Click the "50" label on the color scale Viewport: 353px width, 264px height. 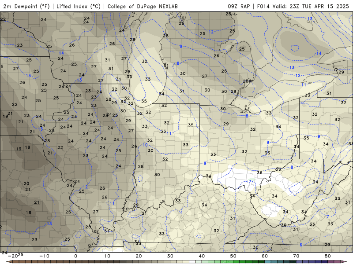pos(233,256)
